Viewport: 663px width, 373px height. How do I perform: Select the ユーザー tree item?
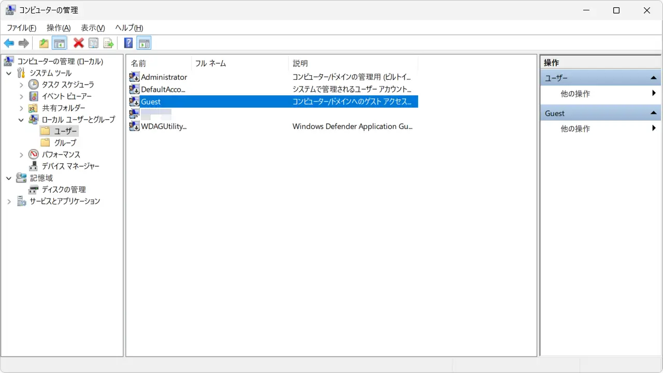(x=65, y=131)
